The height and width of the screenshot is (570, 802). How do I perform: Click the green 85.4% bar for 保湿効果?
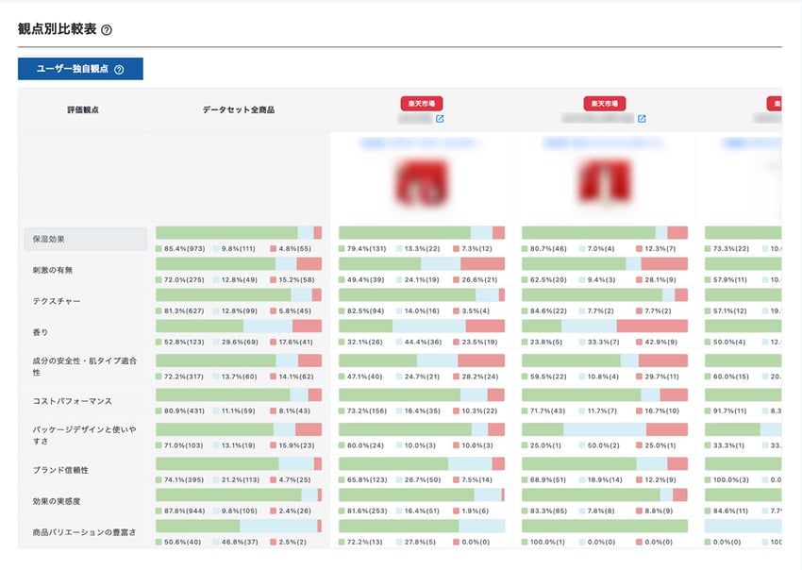pyautogui.click(x=226, y=233)
